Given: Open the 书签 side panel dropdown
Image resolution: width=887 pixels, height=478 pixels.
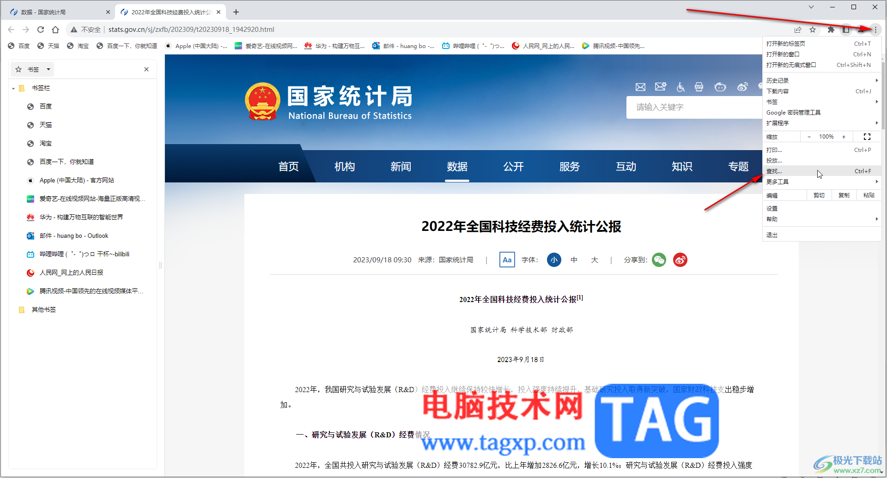Looking at the screenshot, I should [32, 69].
